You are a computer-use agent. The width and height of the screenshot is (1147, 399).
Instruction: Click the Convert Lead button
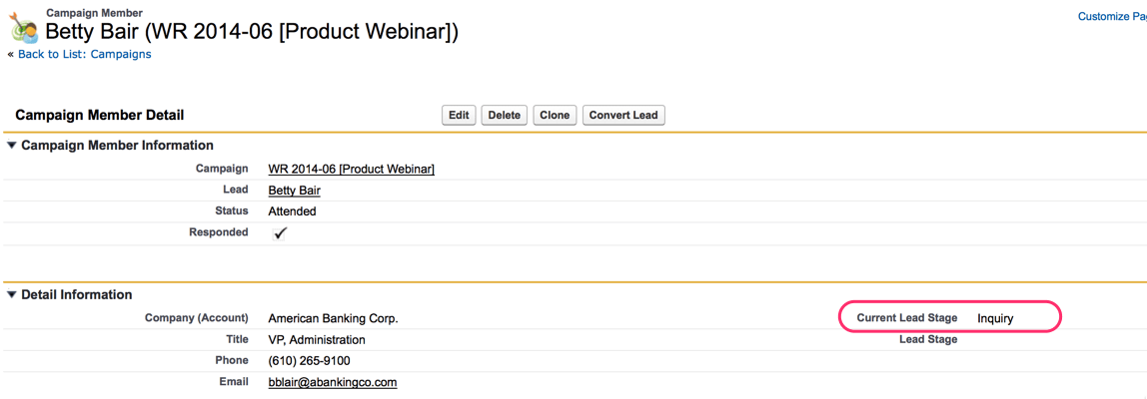tap(623, 115)
